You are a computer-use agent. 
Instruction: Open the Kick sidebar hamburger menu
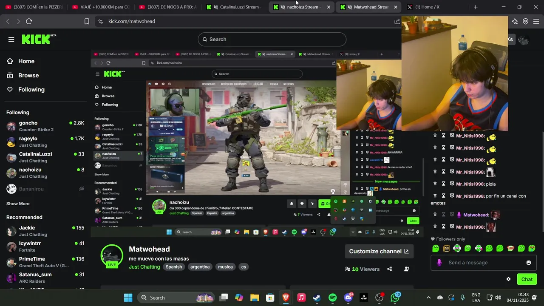[x=11, y=40]
